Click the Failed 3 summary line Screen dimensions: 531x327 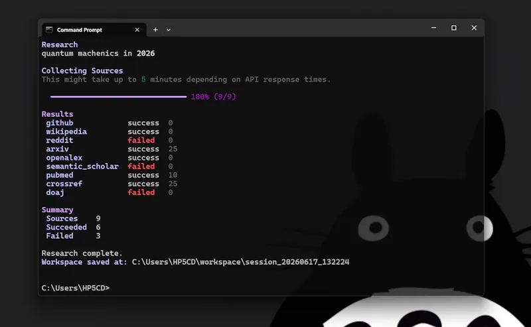click(73, 236)
